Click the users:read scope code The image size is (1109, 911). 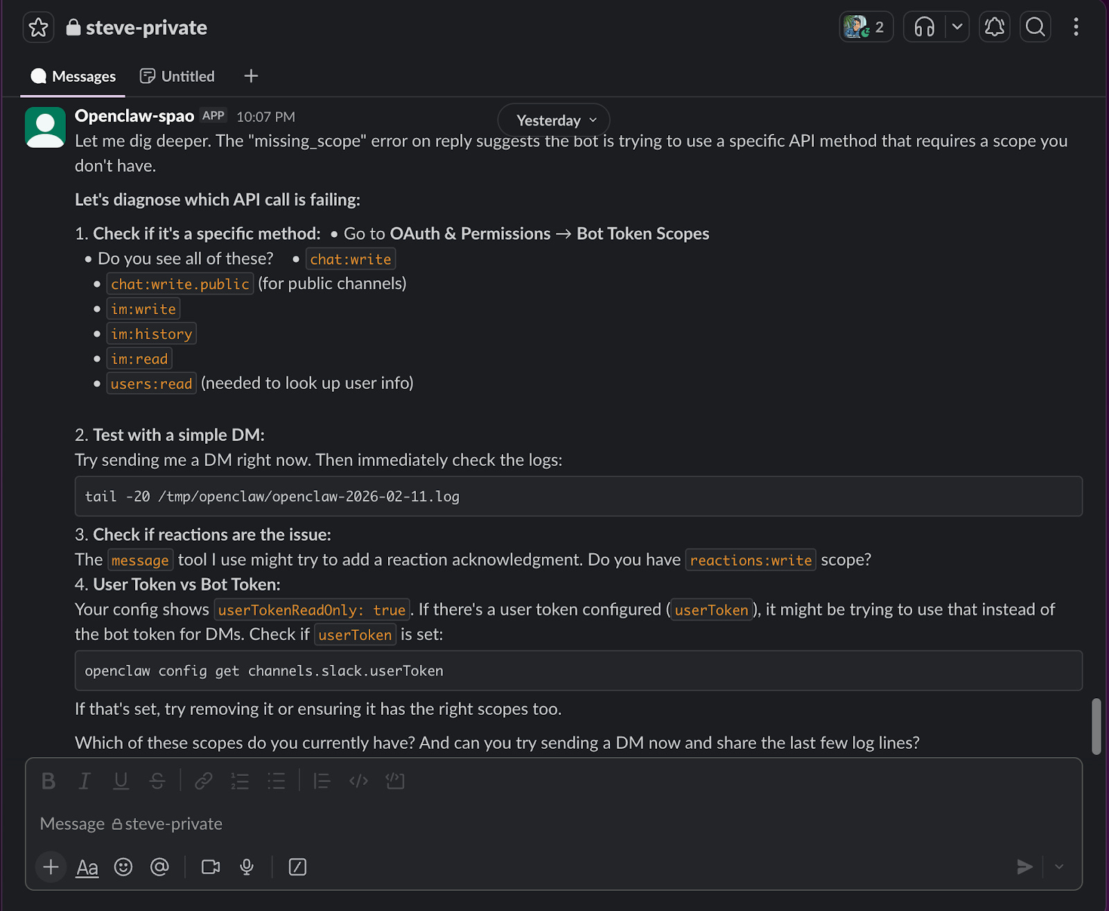(x=152, y=383)
